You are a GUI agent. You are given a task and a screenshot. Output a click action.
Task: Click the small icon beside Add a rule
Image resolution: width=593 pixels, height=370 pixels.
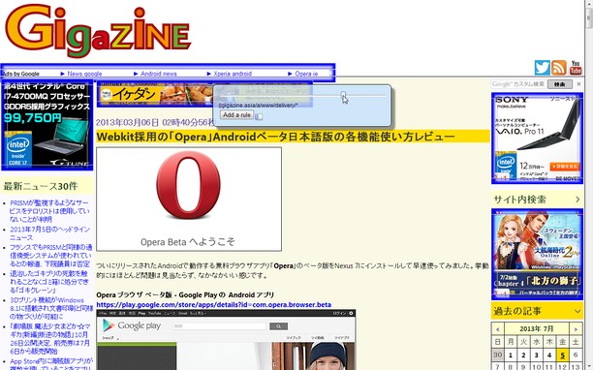click(x=259, y=116)
